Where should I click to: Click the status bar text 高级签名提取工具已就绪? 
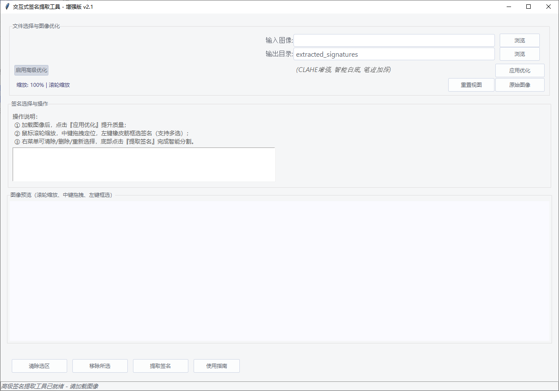coord(50,386)
